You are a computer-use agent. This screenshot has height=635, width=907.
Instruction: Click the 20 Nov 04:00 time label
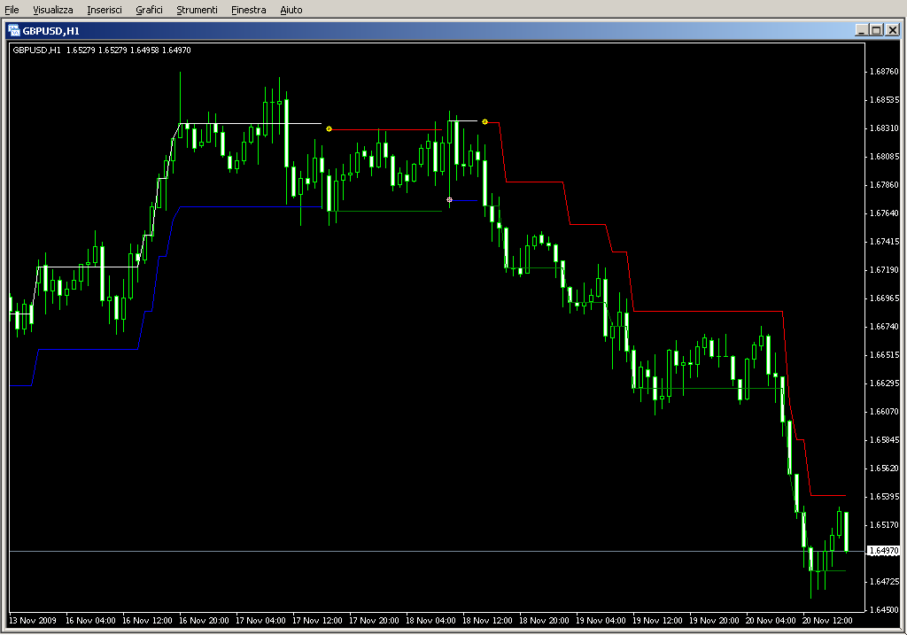pyautogui.click(x=771, y=621)
